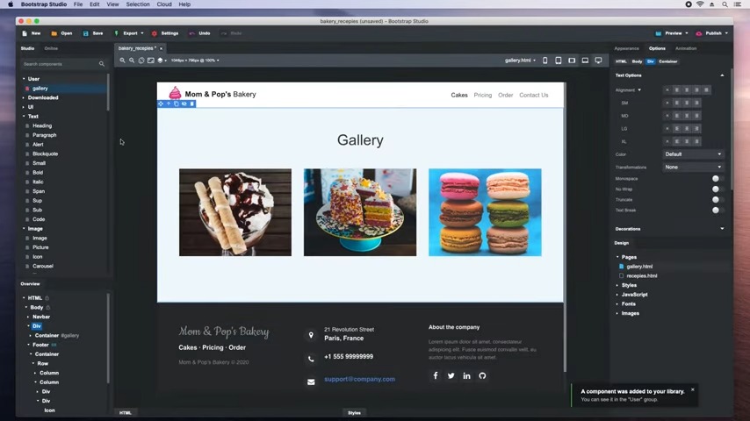This screenshot has width=750, height=421.
Task: Click the move handle on selected Div
Action: [x=161, y=103]
